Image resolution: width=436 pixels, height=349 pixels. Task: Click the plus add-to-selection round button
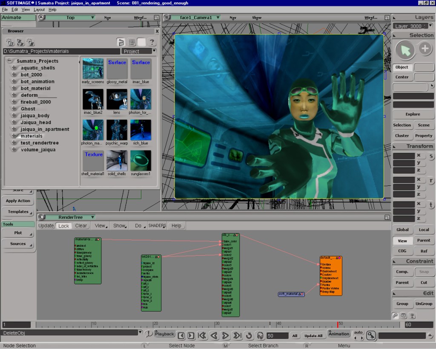point(425,49)
